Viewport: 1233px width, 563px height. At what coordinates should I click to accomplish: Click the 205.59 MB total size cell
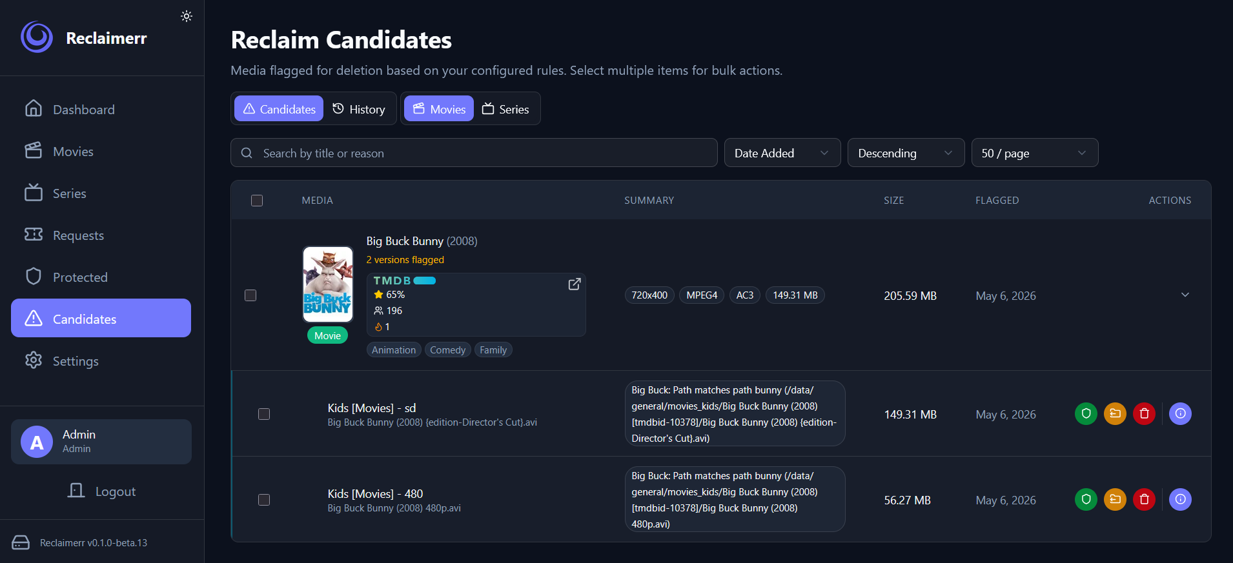click(x=910, y=295)
